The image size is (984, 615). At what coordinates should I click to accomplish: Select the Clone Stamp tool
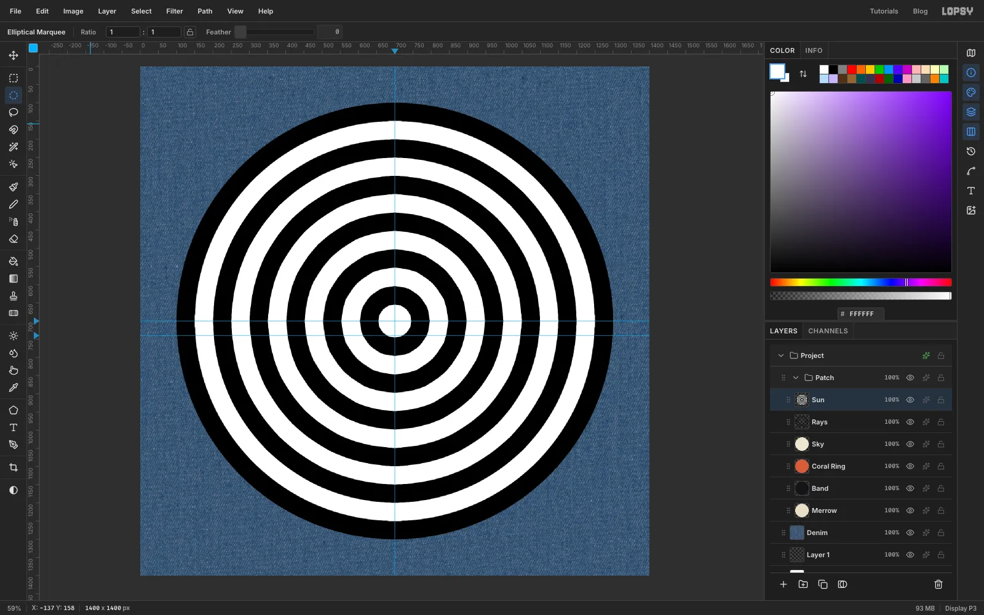click(14, 296)
